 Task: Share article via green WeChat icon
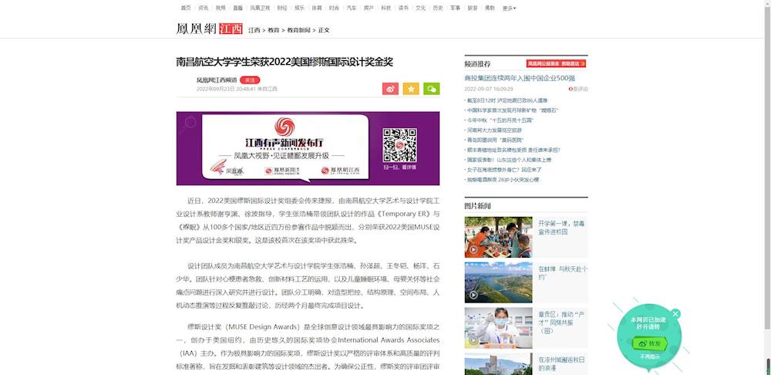pos(431,89)
